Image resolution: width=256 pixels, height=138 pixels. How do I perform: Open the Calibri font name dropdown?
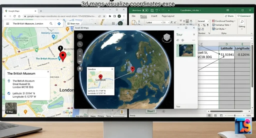point(162,23)
